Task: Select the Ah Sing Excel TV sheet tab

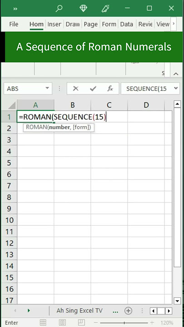Action: [x=80, y=311]
